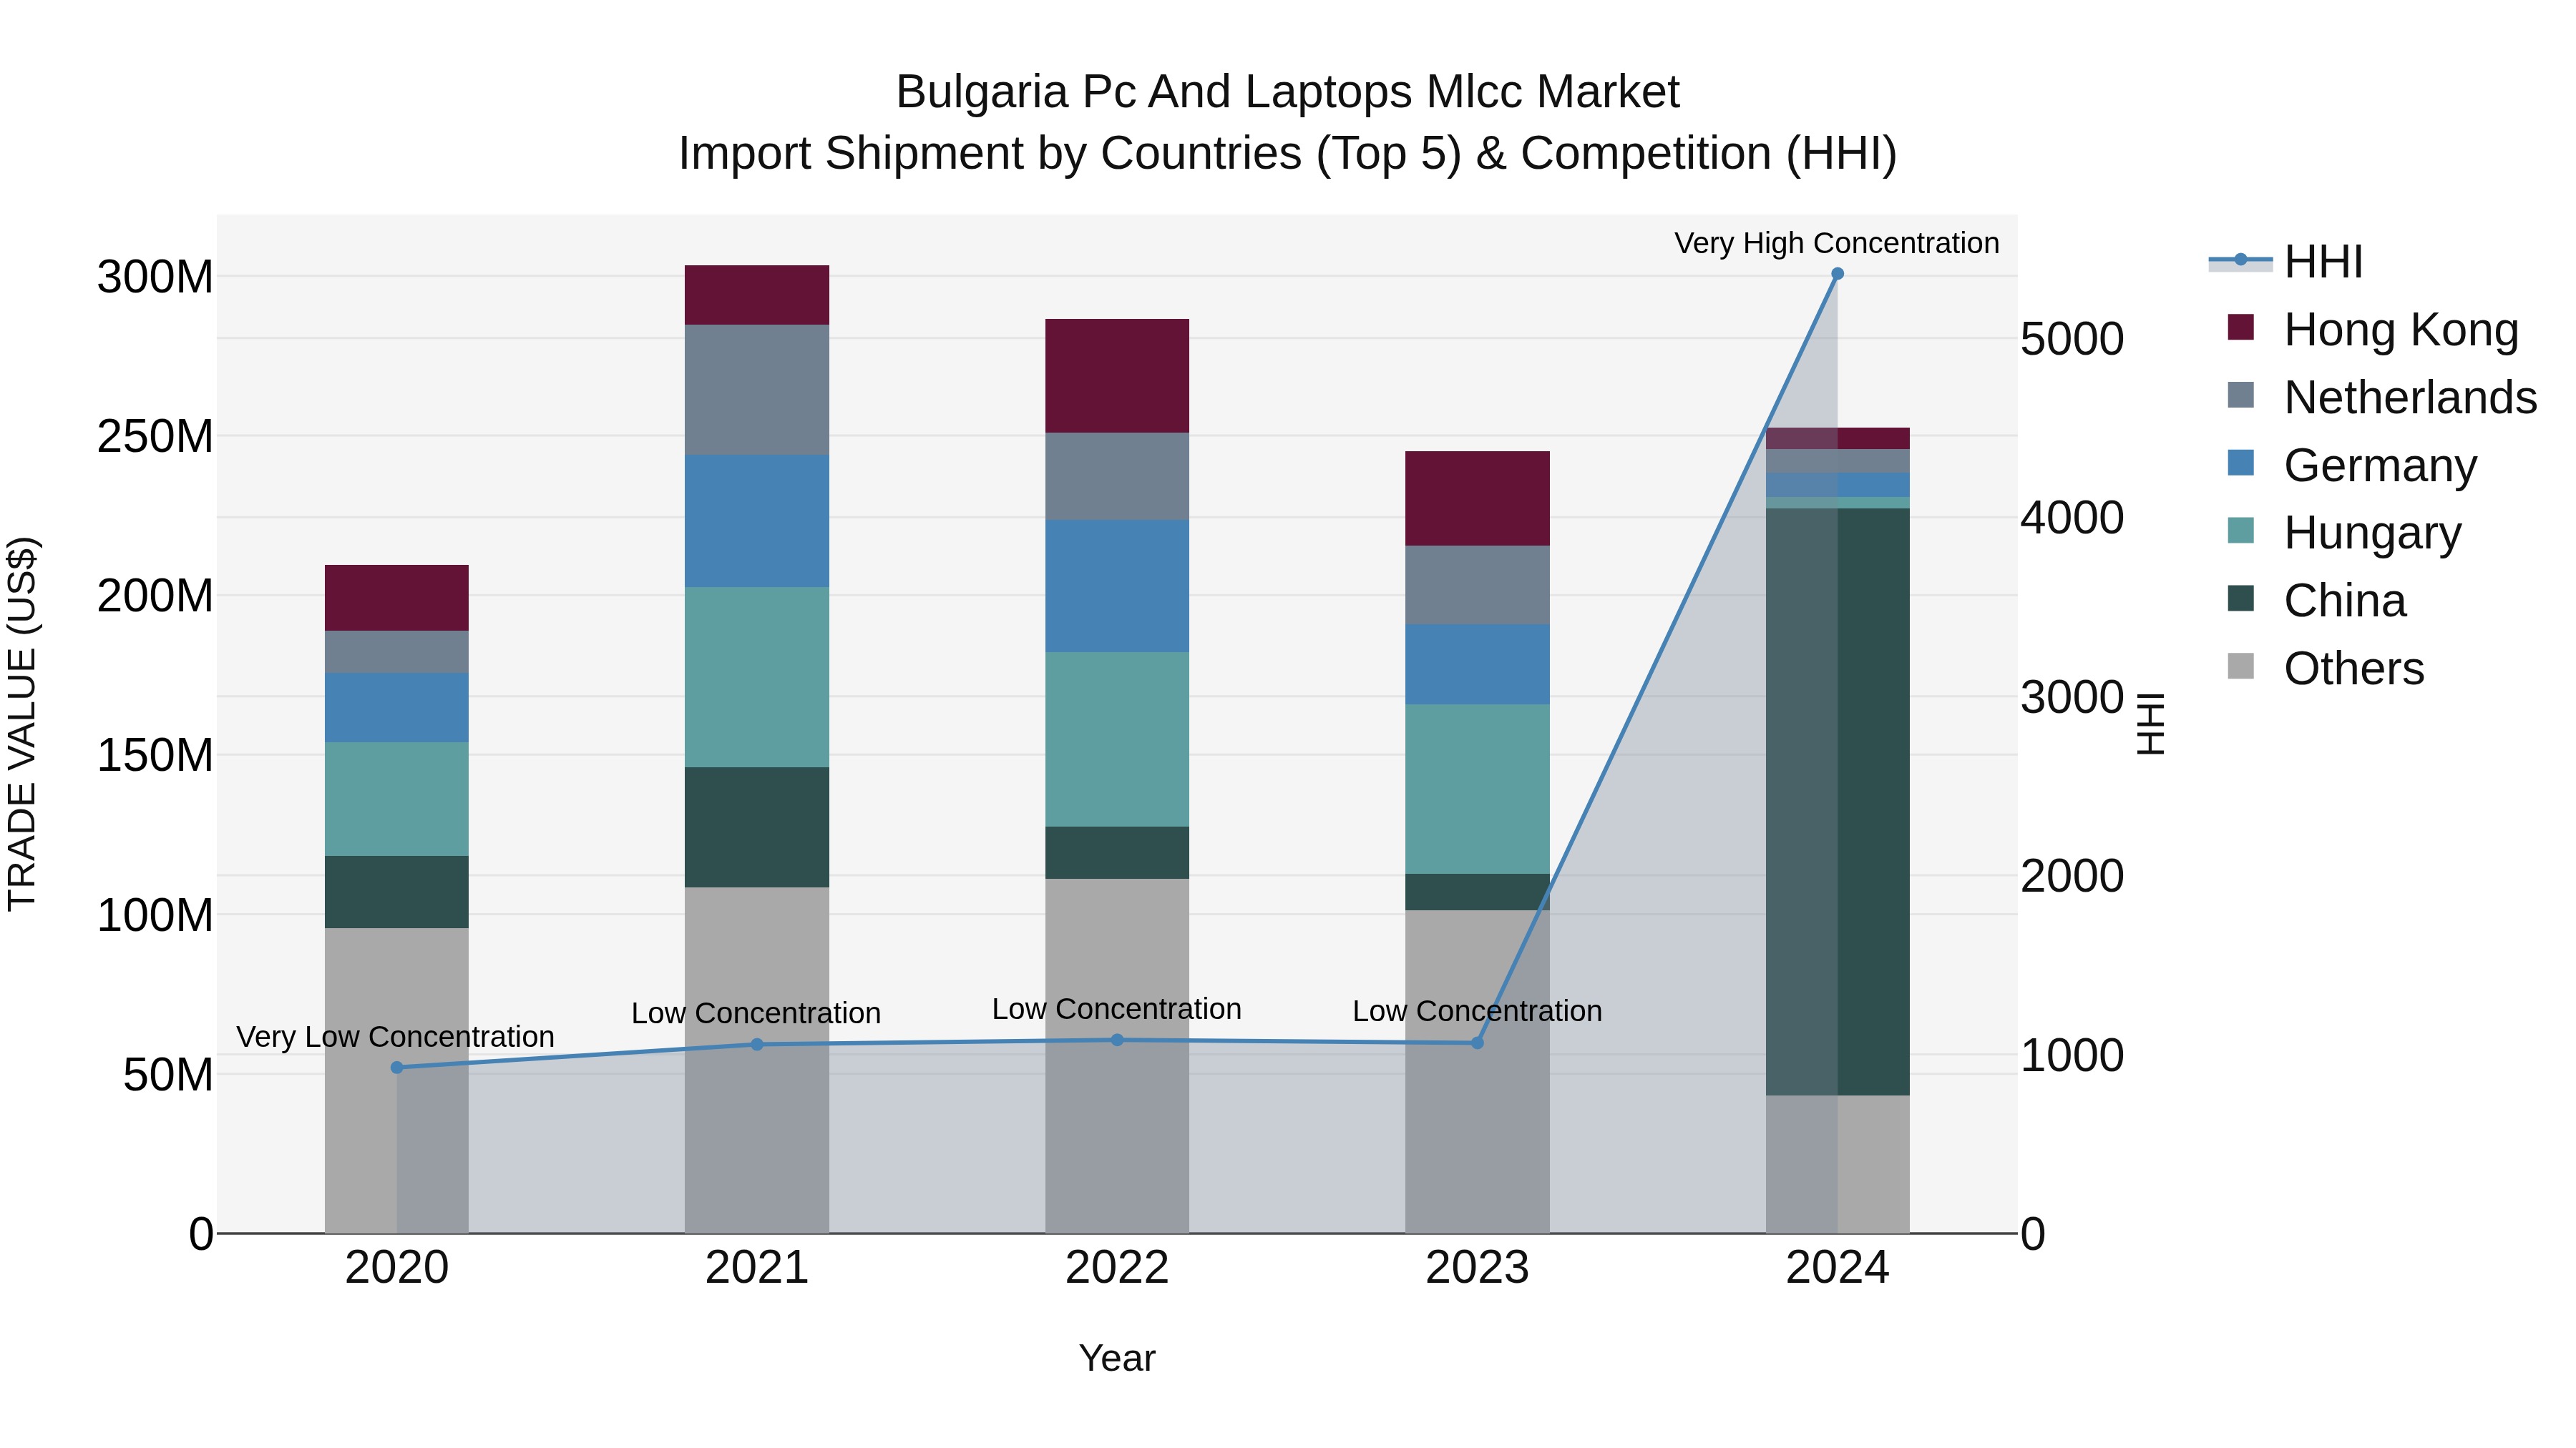The image size is (2576, 1448).
Task: Select the 2023 Hong Kong bar segment
Action: pos(1477,498)
